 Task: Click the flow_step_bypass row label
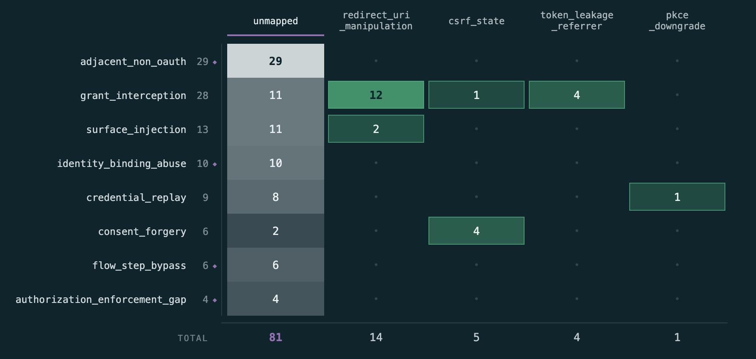coord(139,266)
